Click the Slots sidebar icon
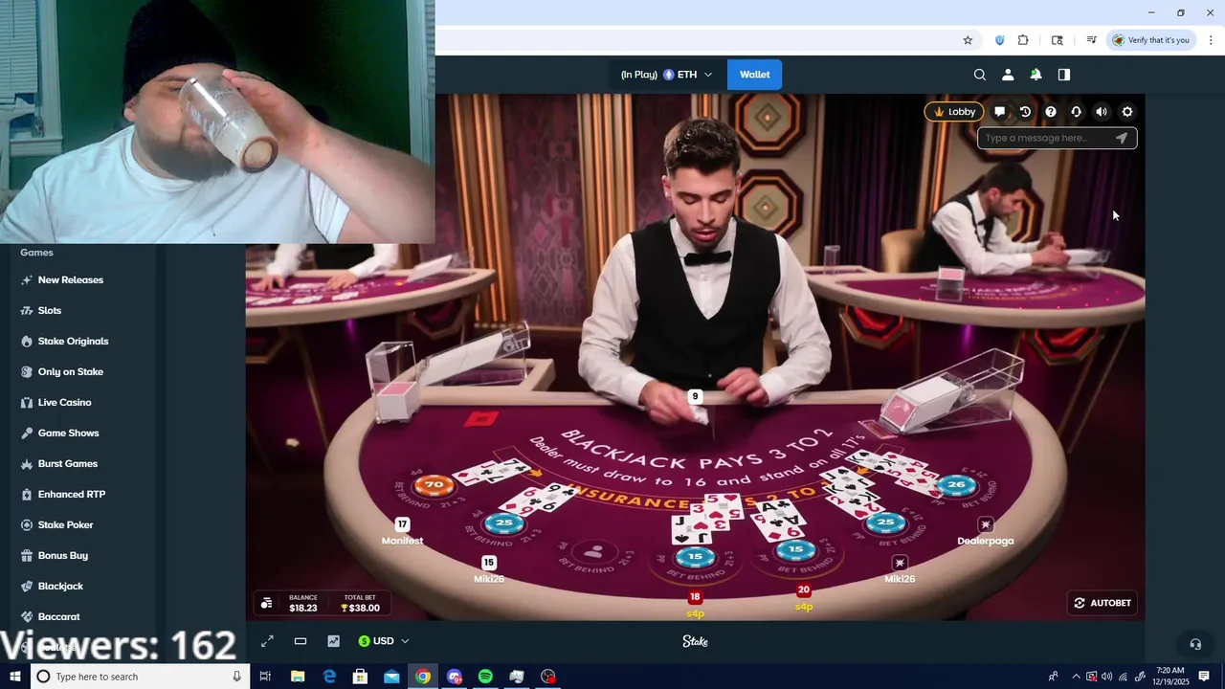 pos(27,310)
